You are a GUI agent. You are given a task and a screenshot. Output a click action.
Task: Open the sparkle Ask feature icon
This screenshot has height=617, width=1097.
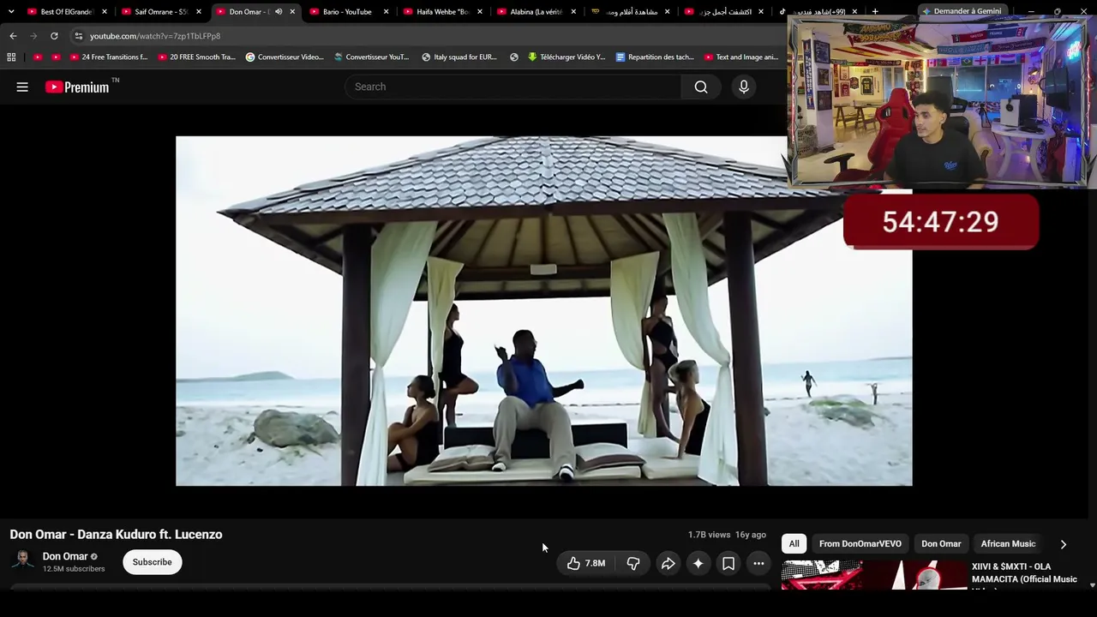(698, 563)
